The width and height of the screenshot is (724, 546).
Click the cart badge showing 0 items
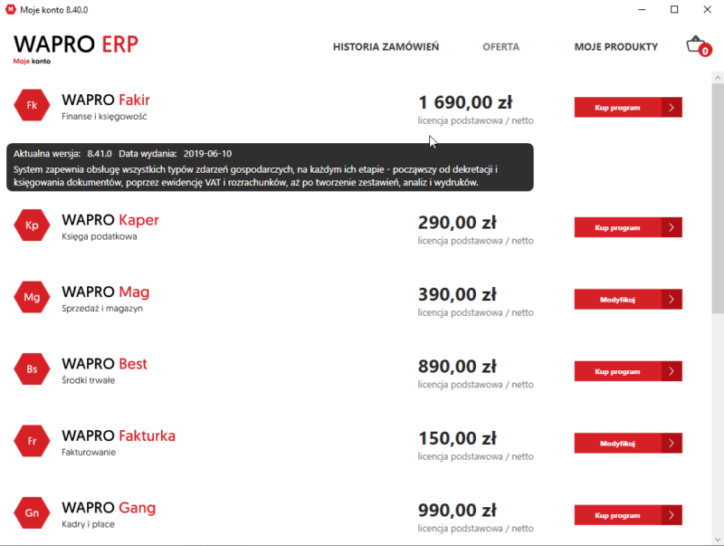point(703,53)
